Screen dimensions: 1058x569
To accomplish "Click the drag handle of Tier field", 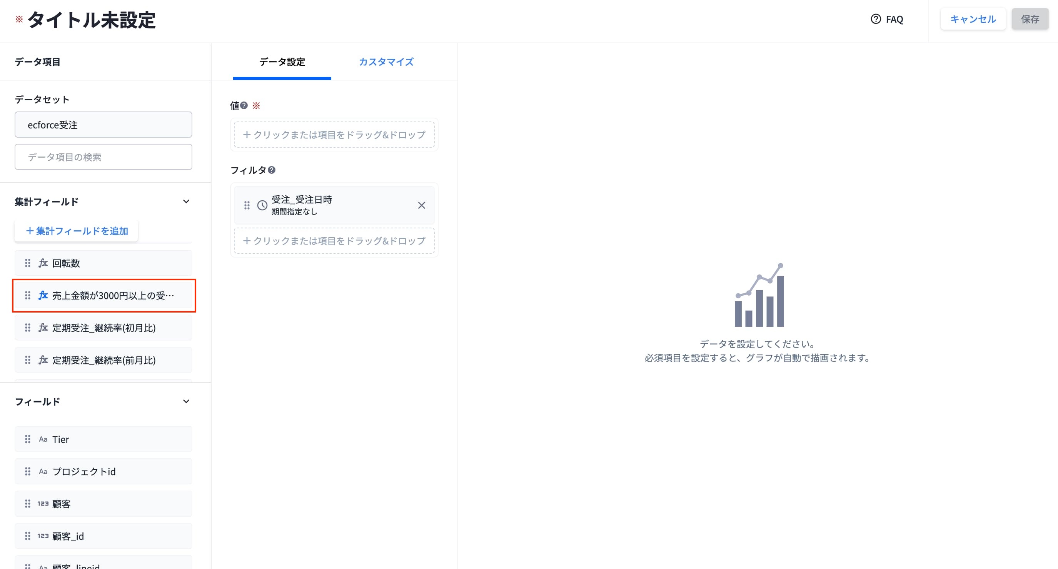I will pyautogui.click(x=28, y=439).
